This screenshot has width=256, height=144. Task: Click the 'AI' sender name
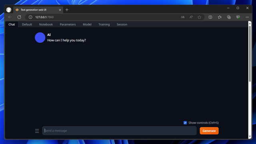pyautogui.click(x=49, y=35)
